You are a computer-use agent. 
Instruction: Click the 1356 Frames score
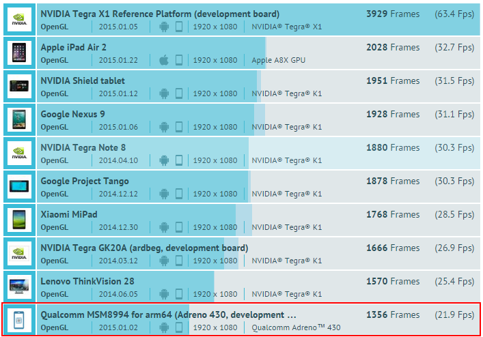[393, 315]
